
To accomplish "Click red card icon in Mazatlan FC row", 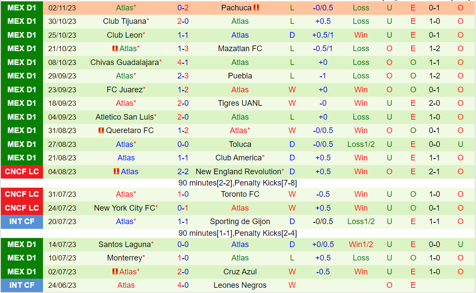I will point(115,49).
